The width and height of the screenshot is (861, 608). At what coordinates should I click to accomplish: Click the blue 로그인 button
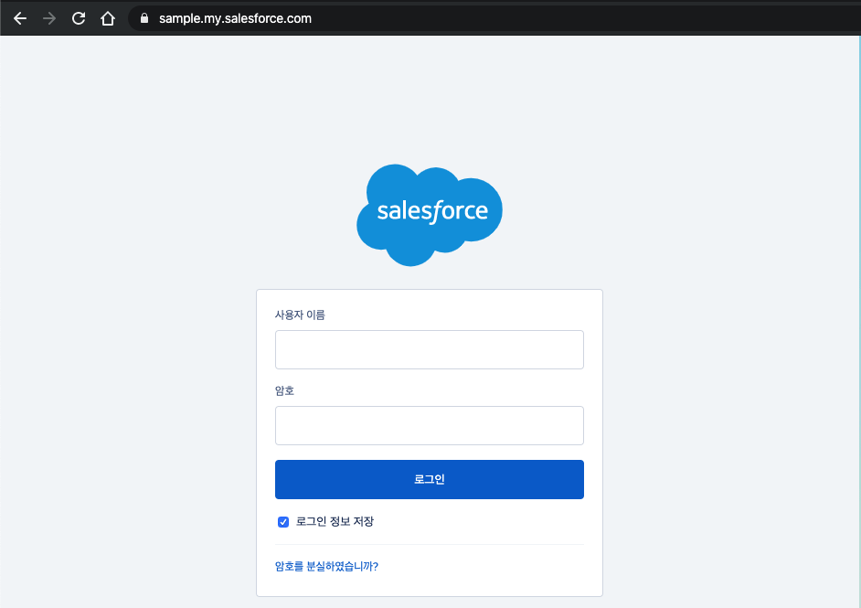pos(430,479)
